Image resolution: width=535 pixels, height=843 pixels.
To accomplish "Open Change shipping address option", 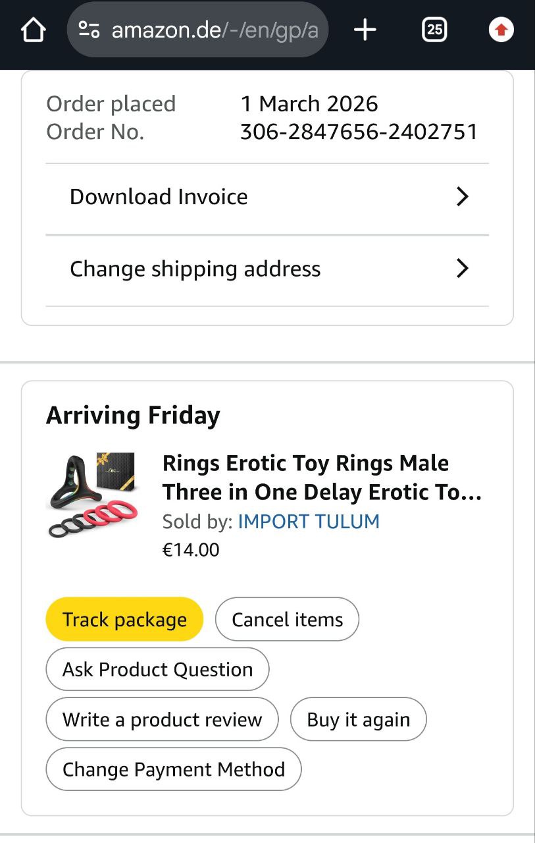I will click(195, 269).
